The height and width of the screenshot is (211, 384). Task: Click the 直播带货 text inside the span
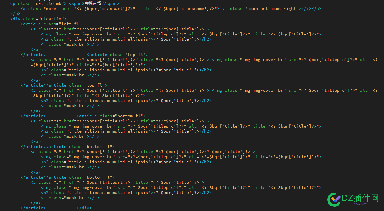[92, 3]
